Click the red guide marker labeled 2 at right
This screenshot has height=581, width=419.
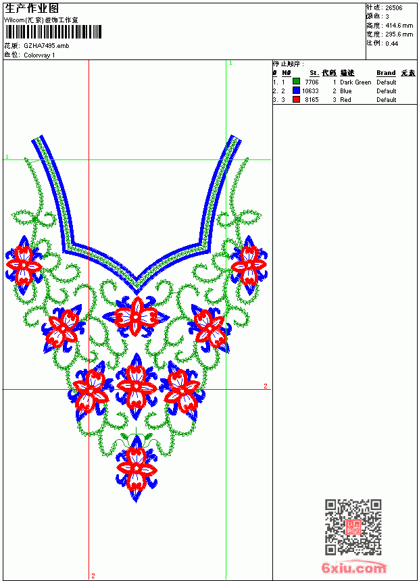click(x=266, y=386)
